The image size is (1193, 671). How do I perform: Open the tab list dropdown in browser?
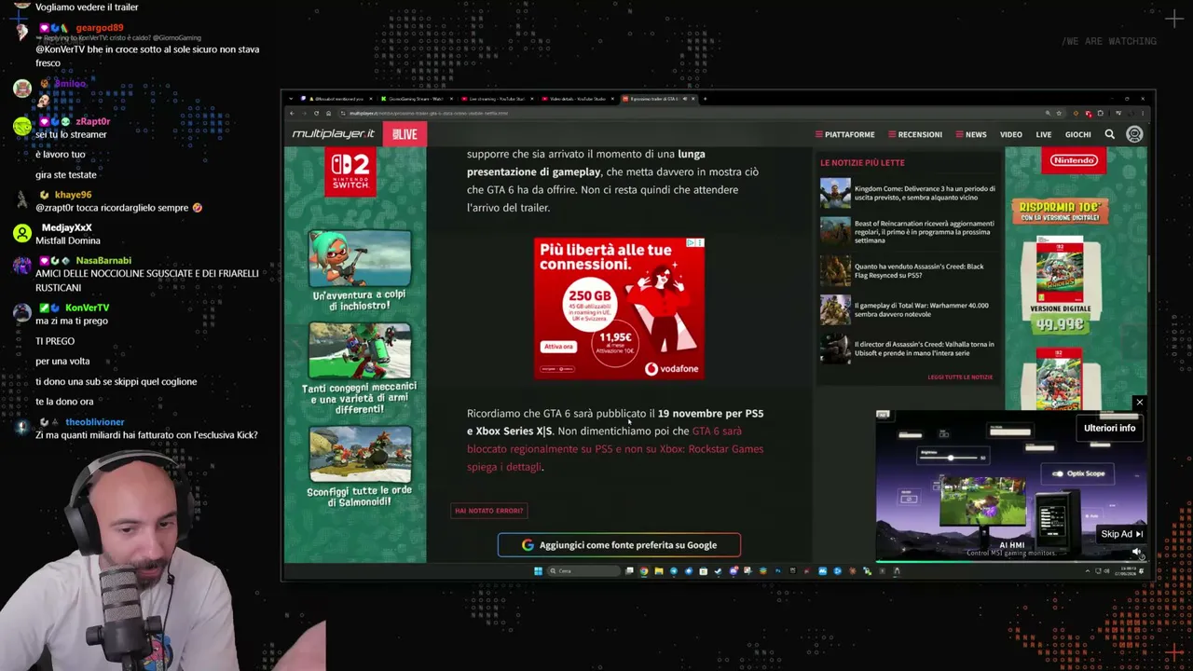(x=291, y=99)
